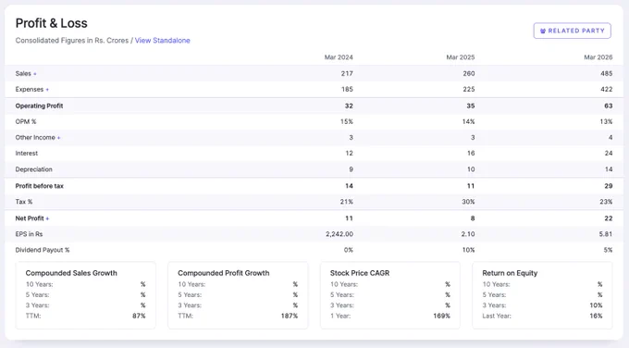The height and width of the screenshot is (348, 629).
Task: Click Operating Profit value 63
Action: click(x=609, y=106)
